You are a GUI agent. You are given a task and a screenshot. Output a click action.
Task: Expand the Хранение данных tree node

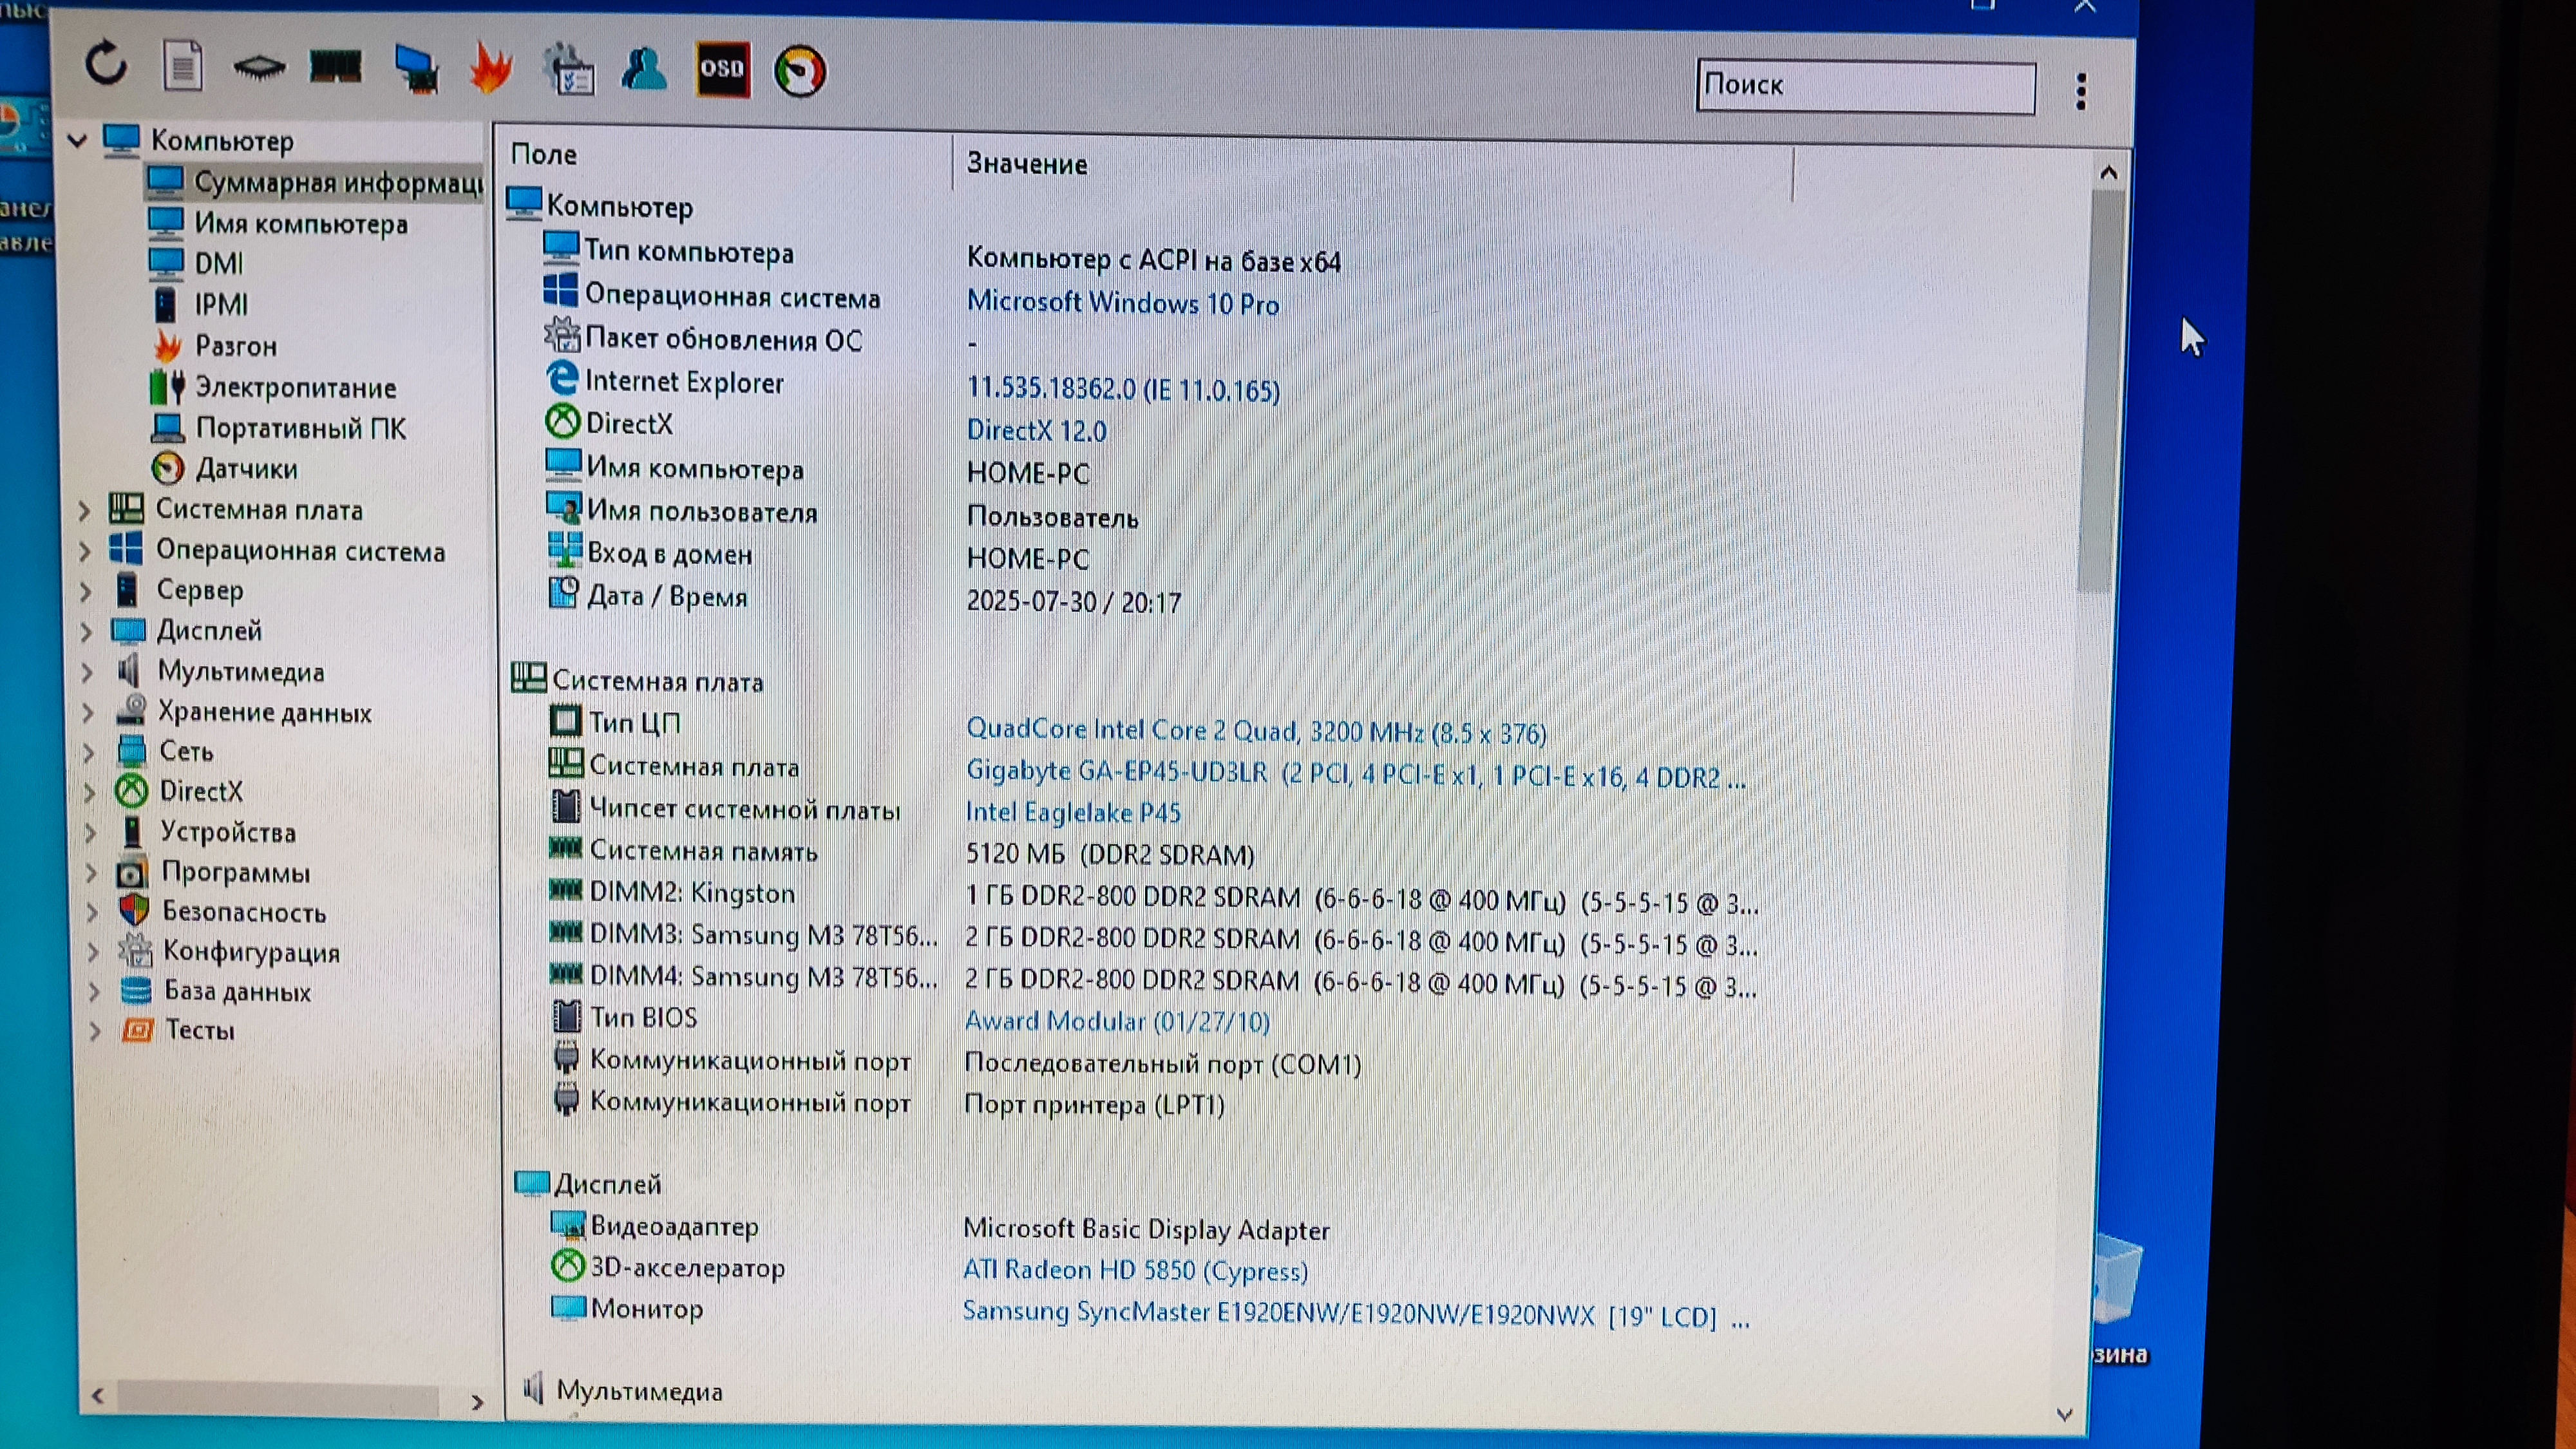pyautogui.click(x=88, y=713)
